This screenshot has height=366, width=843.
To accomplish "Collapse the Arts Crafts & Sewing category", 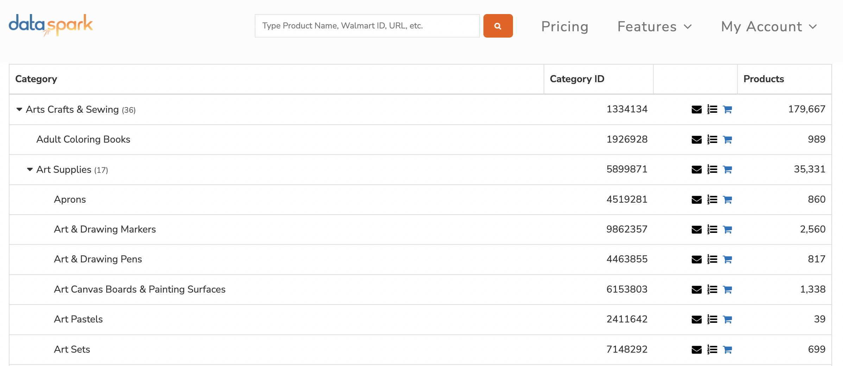I will [x=19, y=110].
